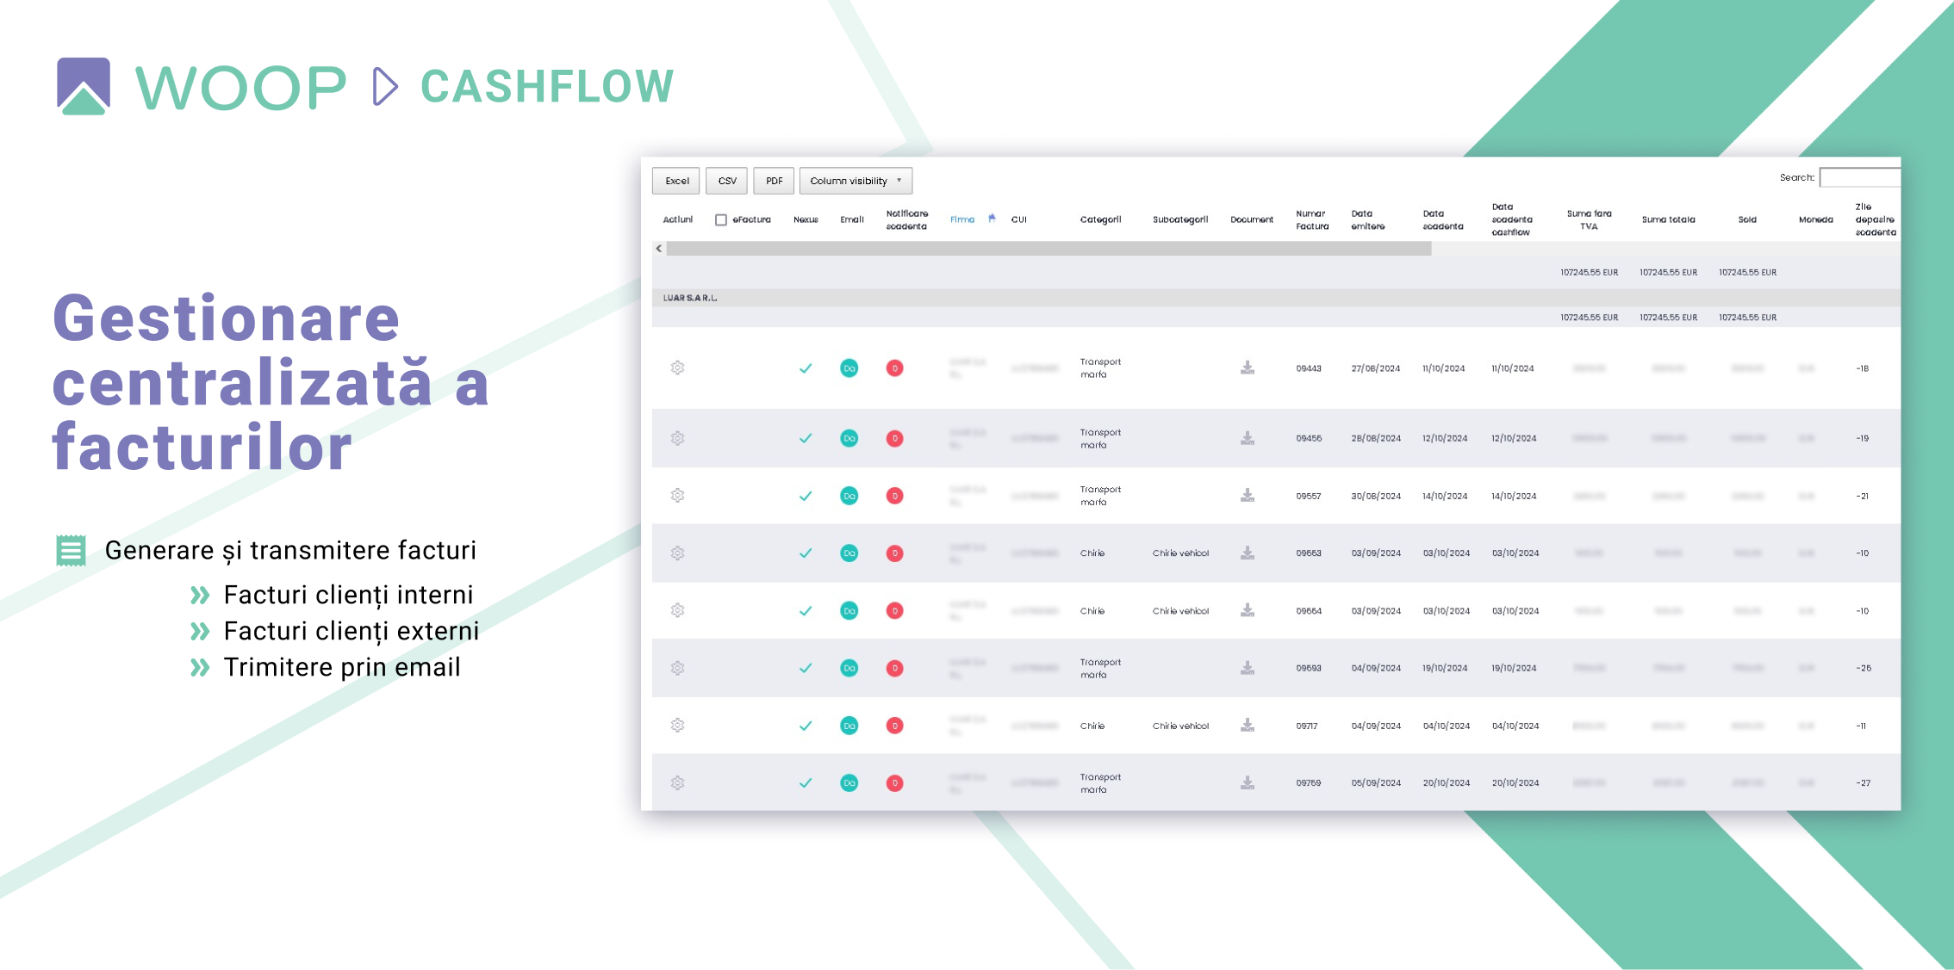Open actions gear for invoice 09759

point(678,783)
